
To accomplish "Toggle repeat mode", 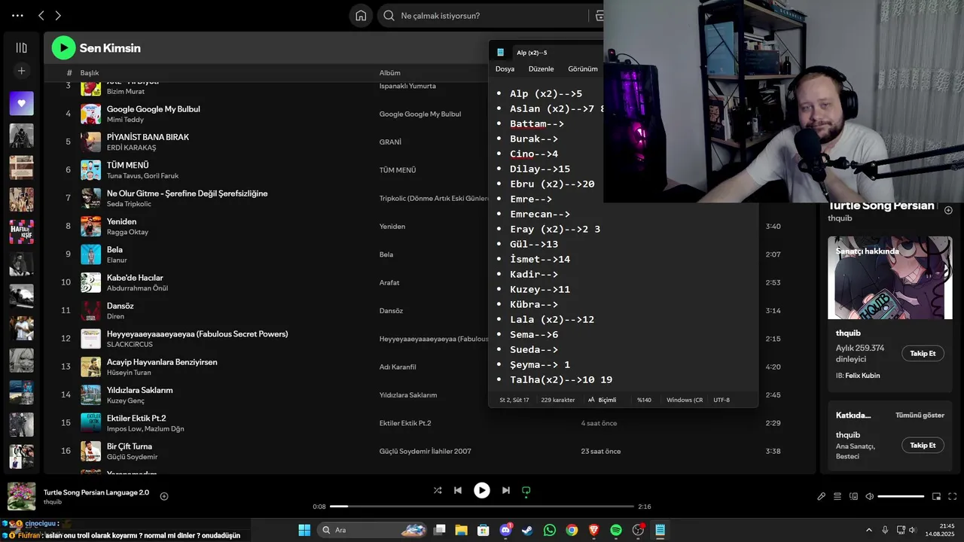I will click(x=526, y=490).
